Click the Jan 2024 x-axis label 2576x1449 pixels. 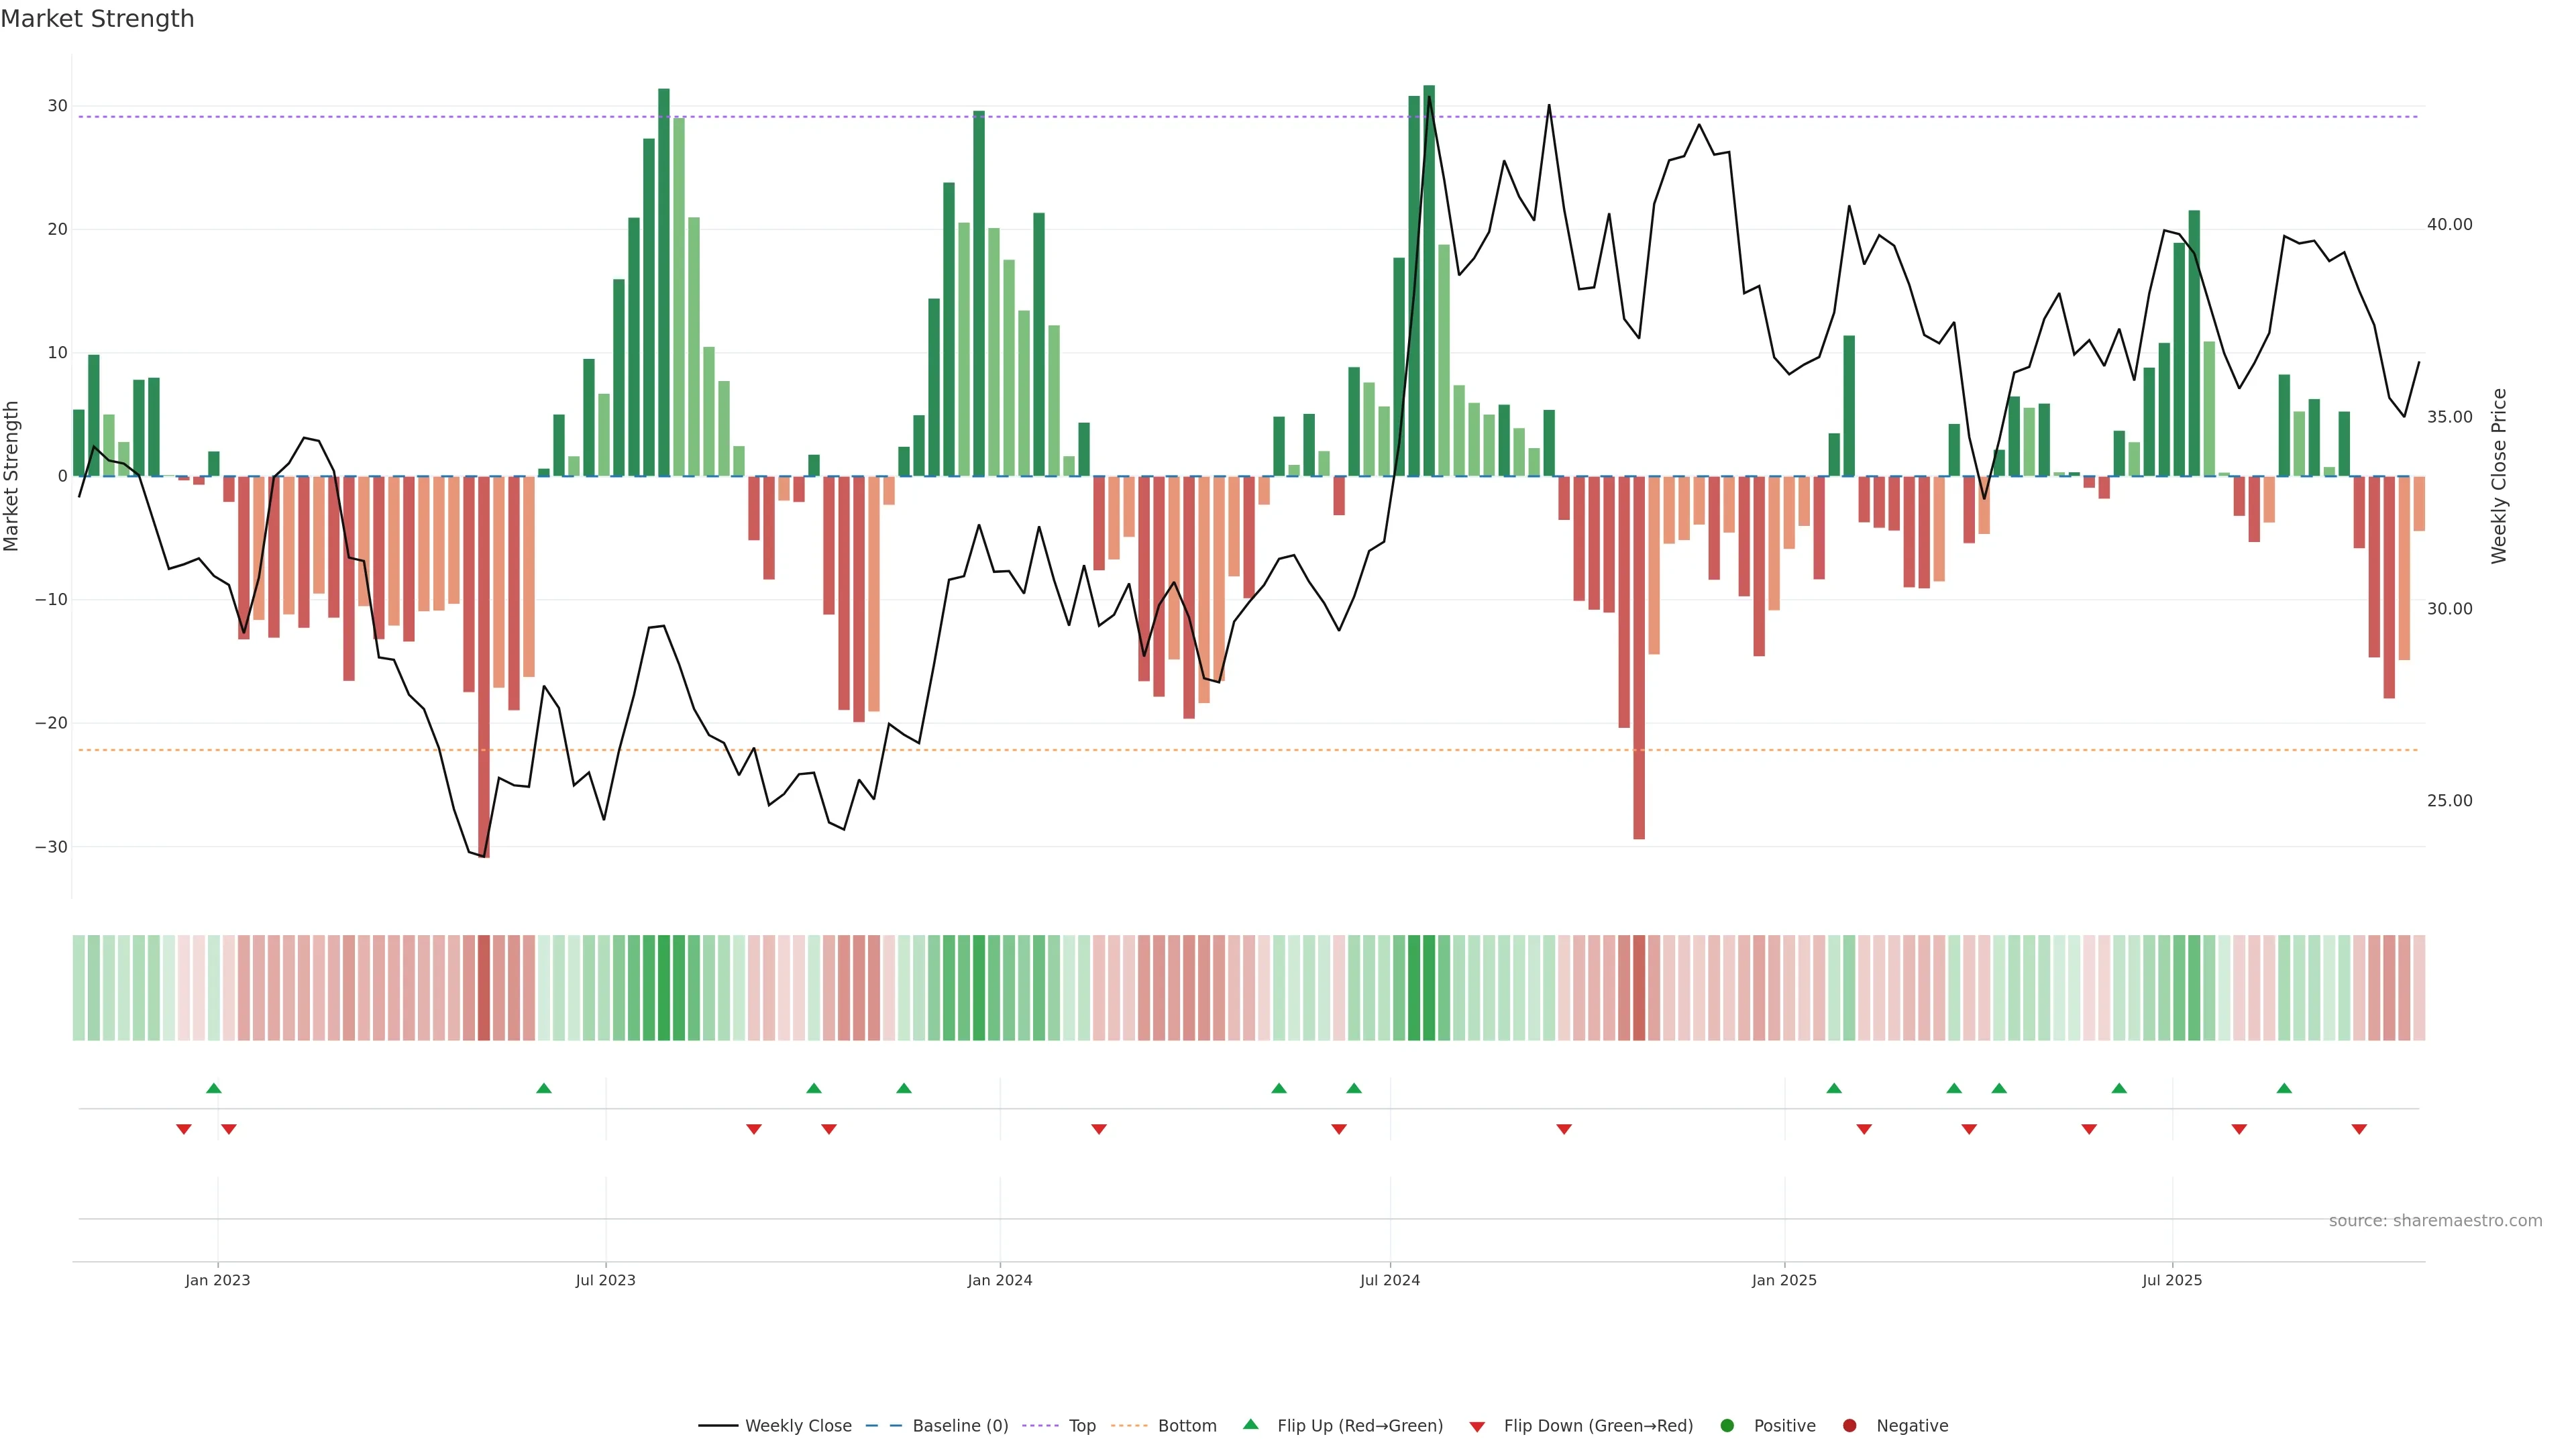pyautogui.click(x=999, y=1280)
